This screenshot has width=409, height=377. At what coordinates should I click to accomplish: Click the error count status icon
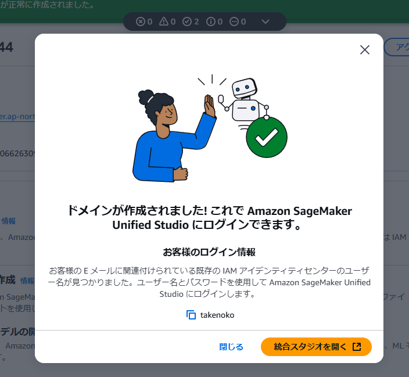(x=141, y=21)
